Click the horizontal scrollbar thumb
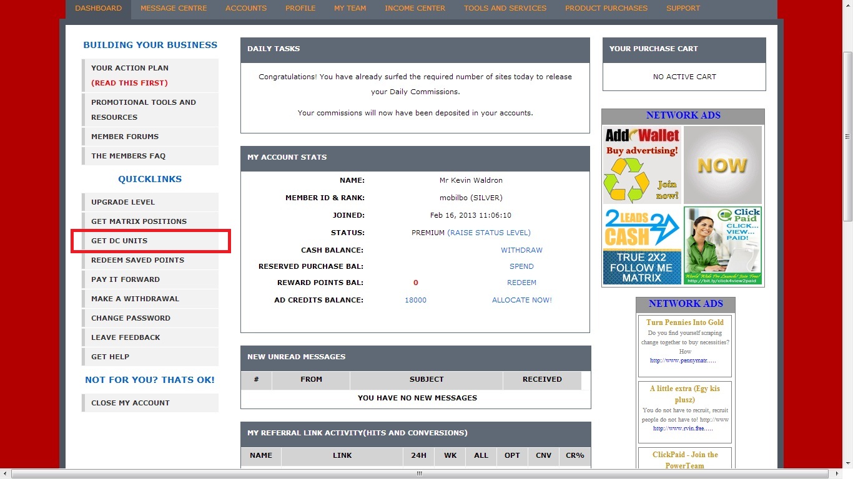This screenshot has width=853, height=479. [x=419, y=474]
